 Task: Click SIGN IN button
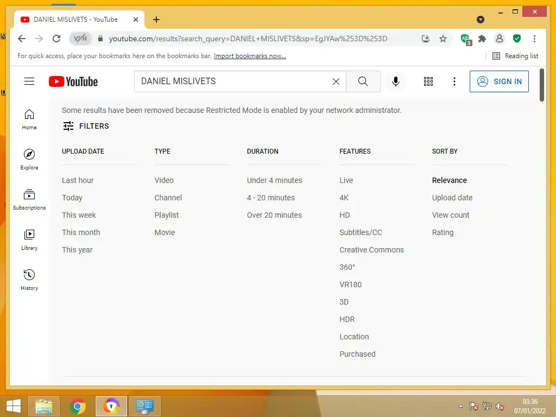(499, 81)
